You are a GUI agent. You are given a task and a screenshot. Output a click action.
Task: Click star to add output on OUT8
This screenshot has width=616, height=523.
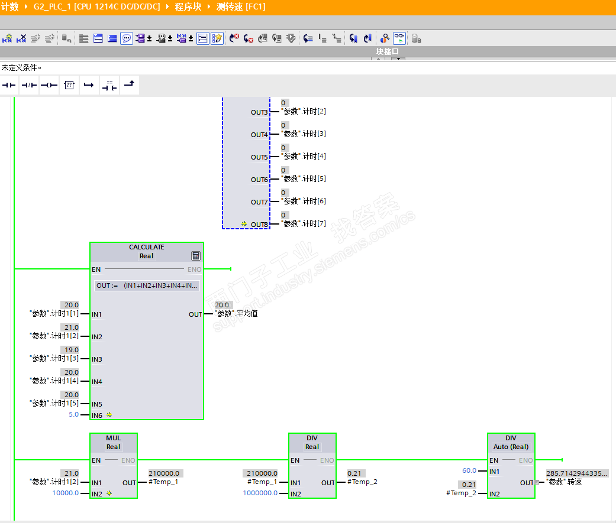pyautogui.click(x=244, y=224)
